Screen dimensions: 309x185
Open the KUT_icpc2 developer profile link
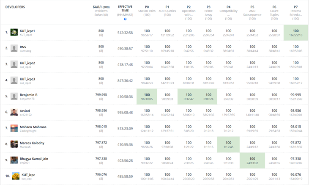pyautogui.click(x=27, y=63)
